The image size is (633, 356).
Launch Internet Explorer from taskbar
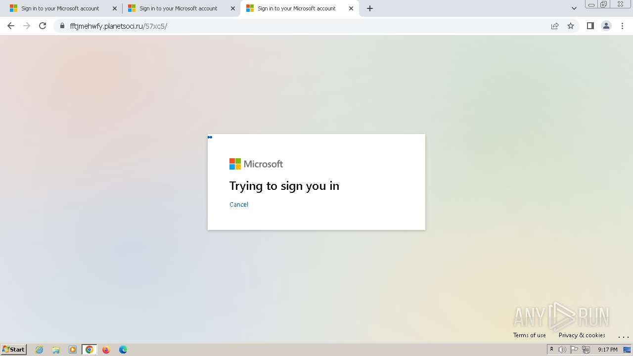[40, 350]
